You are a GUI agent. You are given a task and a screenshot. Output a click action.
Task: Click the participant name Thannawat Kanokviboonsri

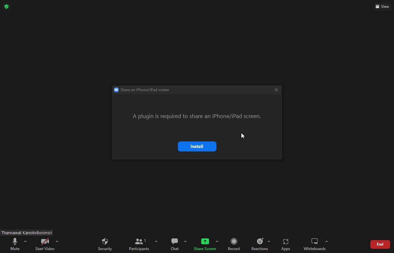click(27, 233)
